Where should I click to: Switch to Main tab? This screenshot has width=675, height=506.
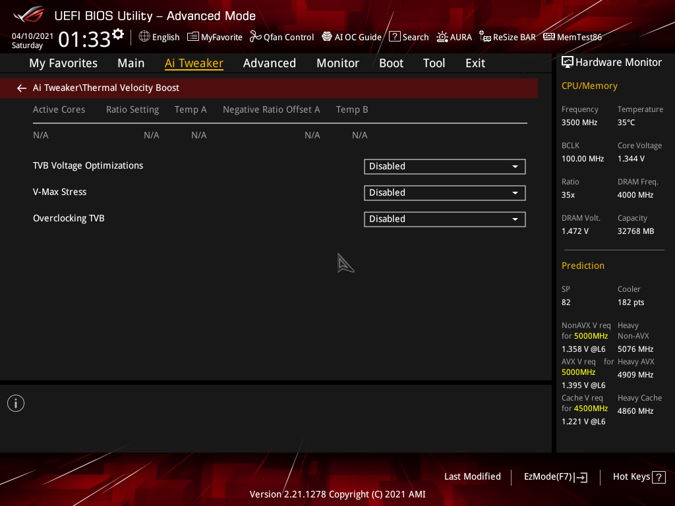(x=131, y=63)
